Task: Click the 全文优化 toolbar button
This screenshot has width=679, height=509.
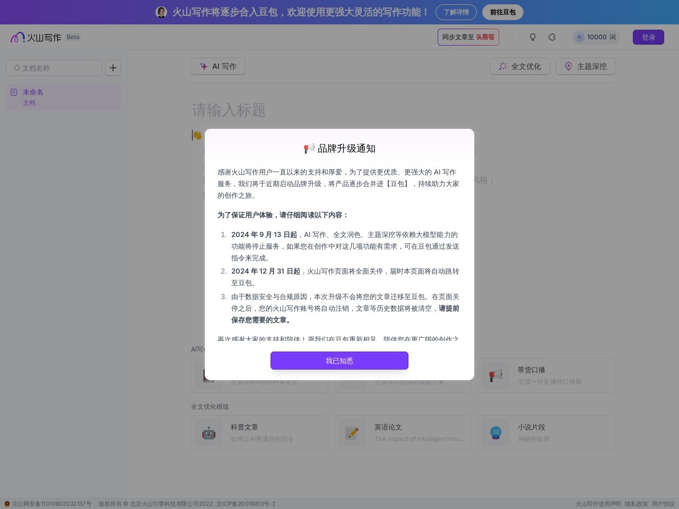Action: (519, 66)
